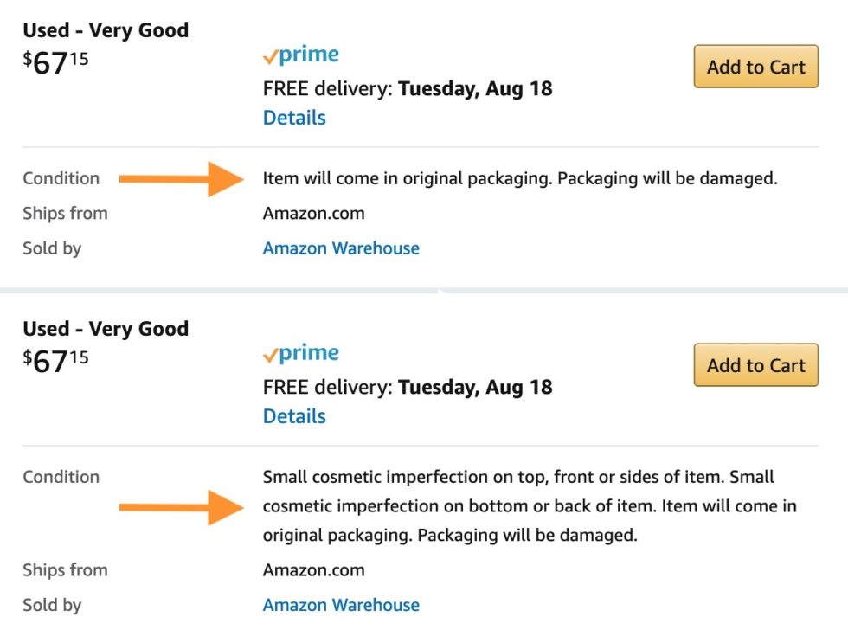This screenshot has width=848, height=643.
Task: Open the Amazon Warehouse seller page from the top listing
Action: tap(340, 248)
